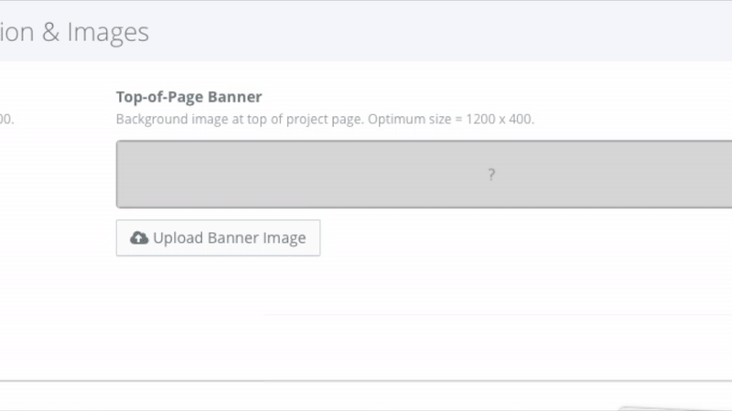This screenshot has width=732, height=411.
Task: Click the partially visible bottom-right corner button
Action: [677, 407]
